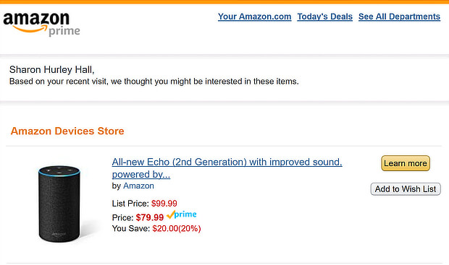The image size is (449, 265).
Task: Open the Echo speaker product image
Action: (x=59, y=204)
